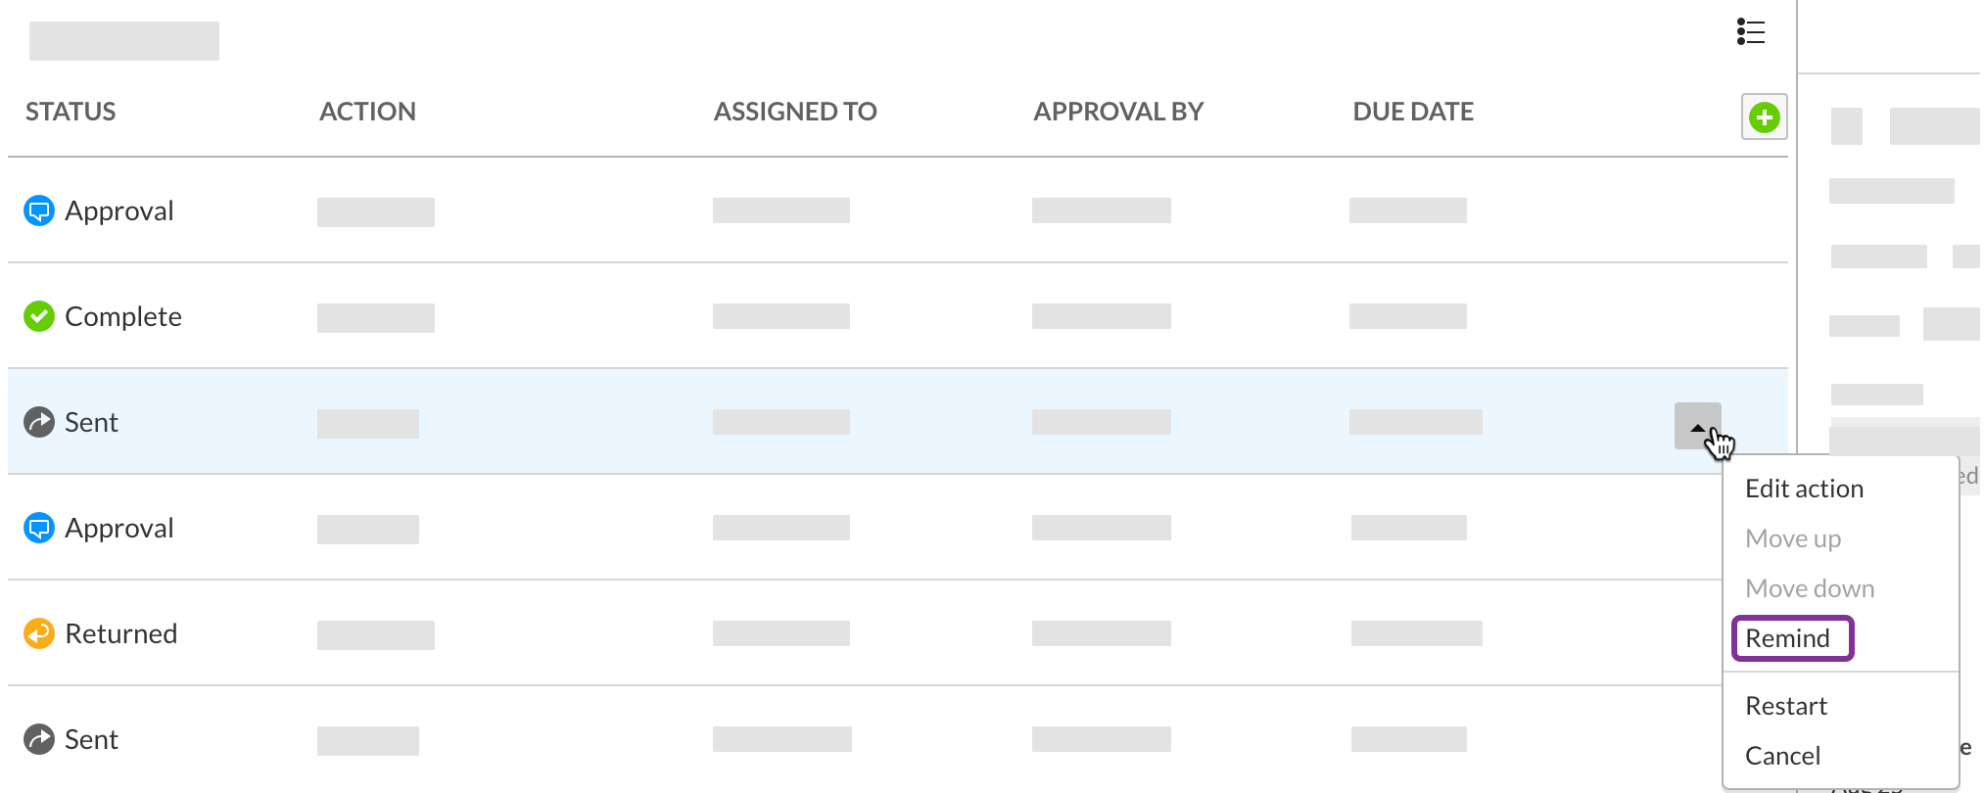
Task: Click the fourth row Approval status icon
Action: pos(39,528)
